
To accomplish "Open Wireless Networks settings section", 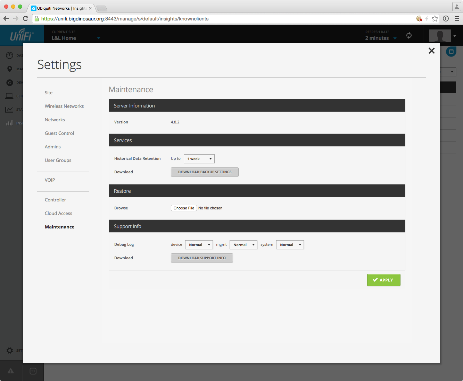I will click(x=64, y=106).
